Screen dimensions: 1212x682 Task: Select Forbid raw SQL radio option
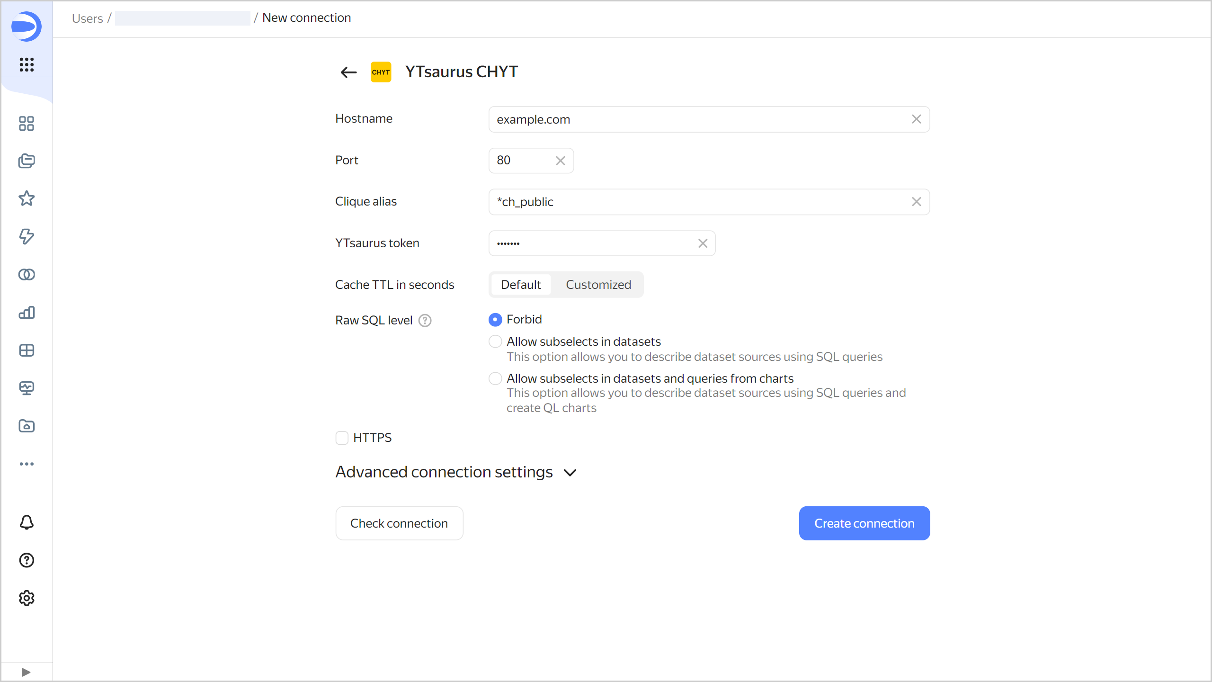coord(495,320)
